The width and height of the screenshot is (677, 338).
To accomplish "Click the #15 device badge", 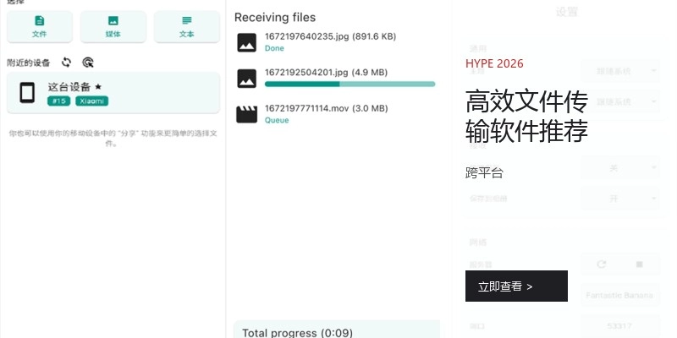I will (x=58, y=101).
